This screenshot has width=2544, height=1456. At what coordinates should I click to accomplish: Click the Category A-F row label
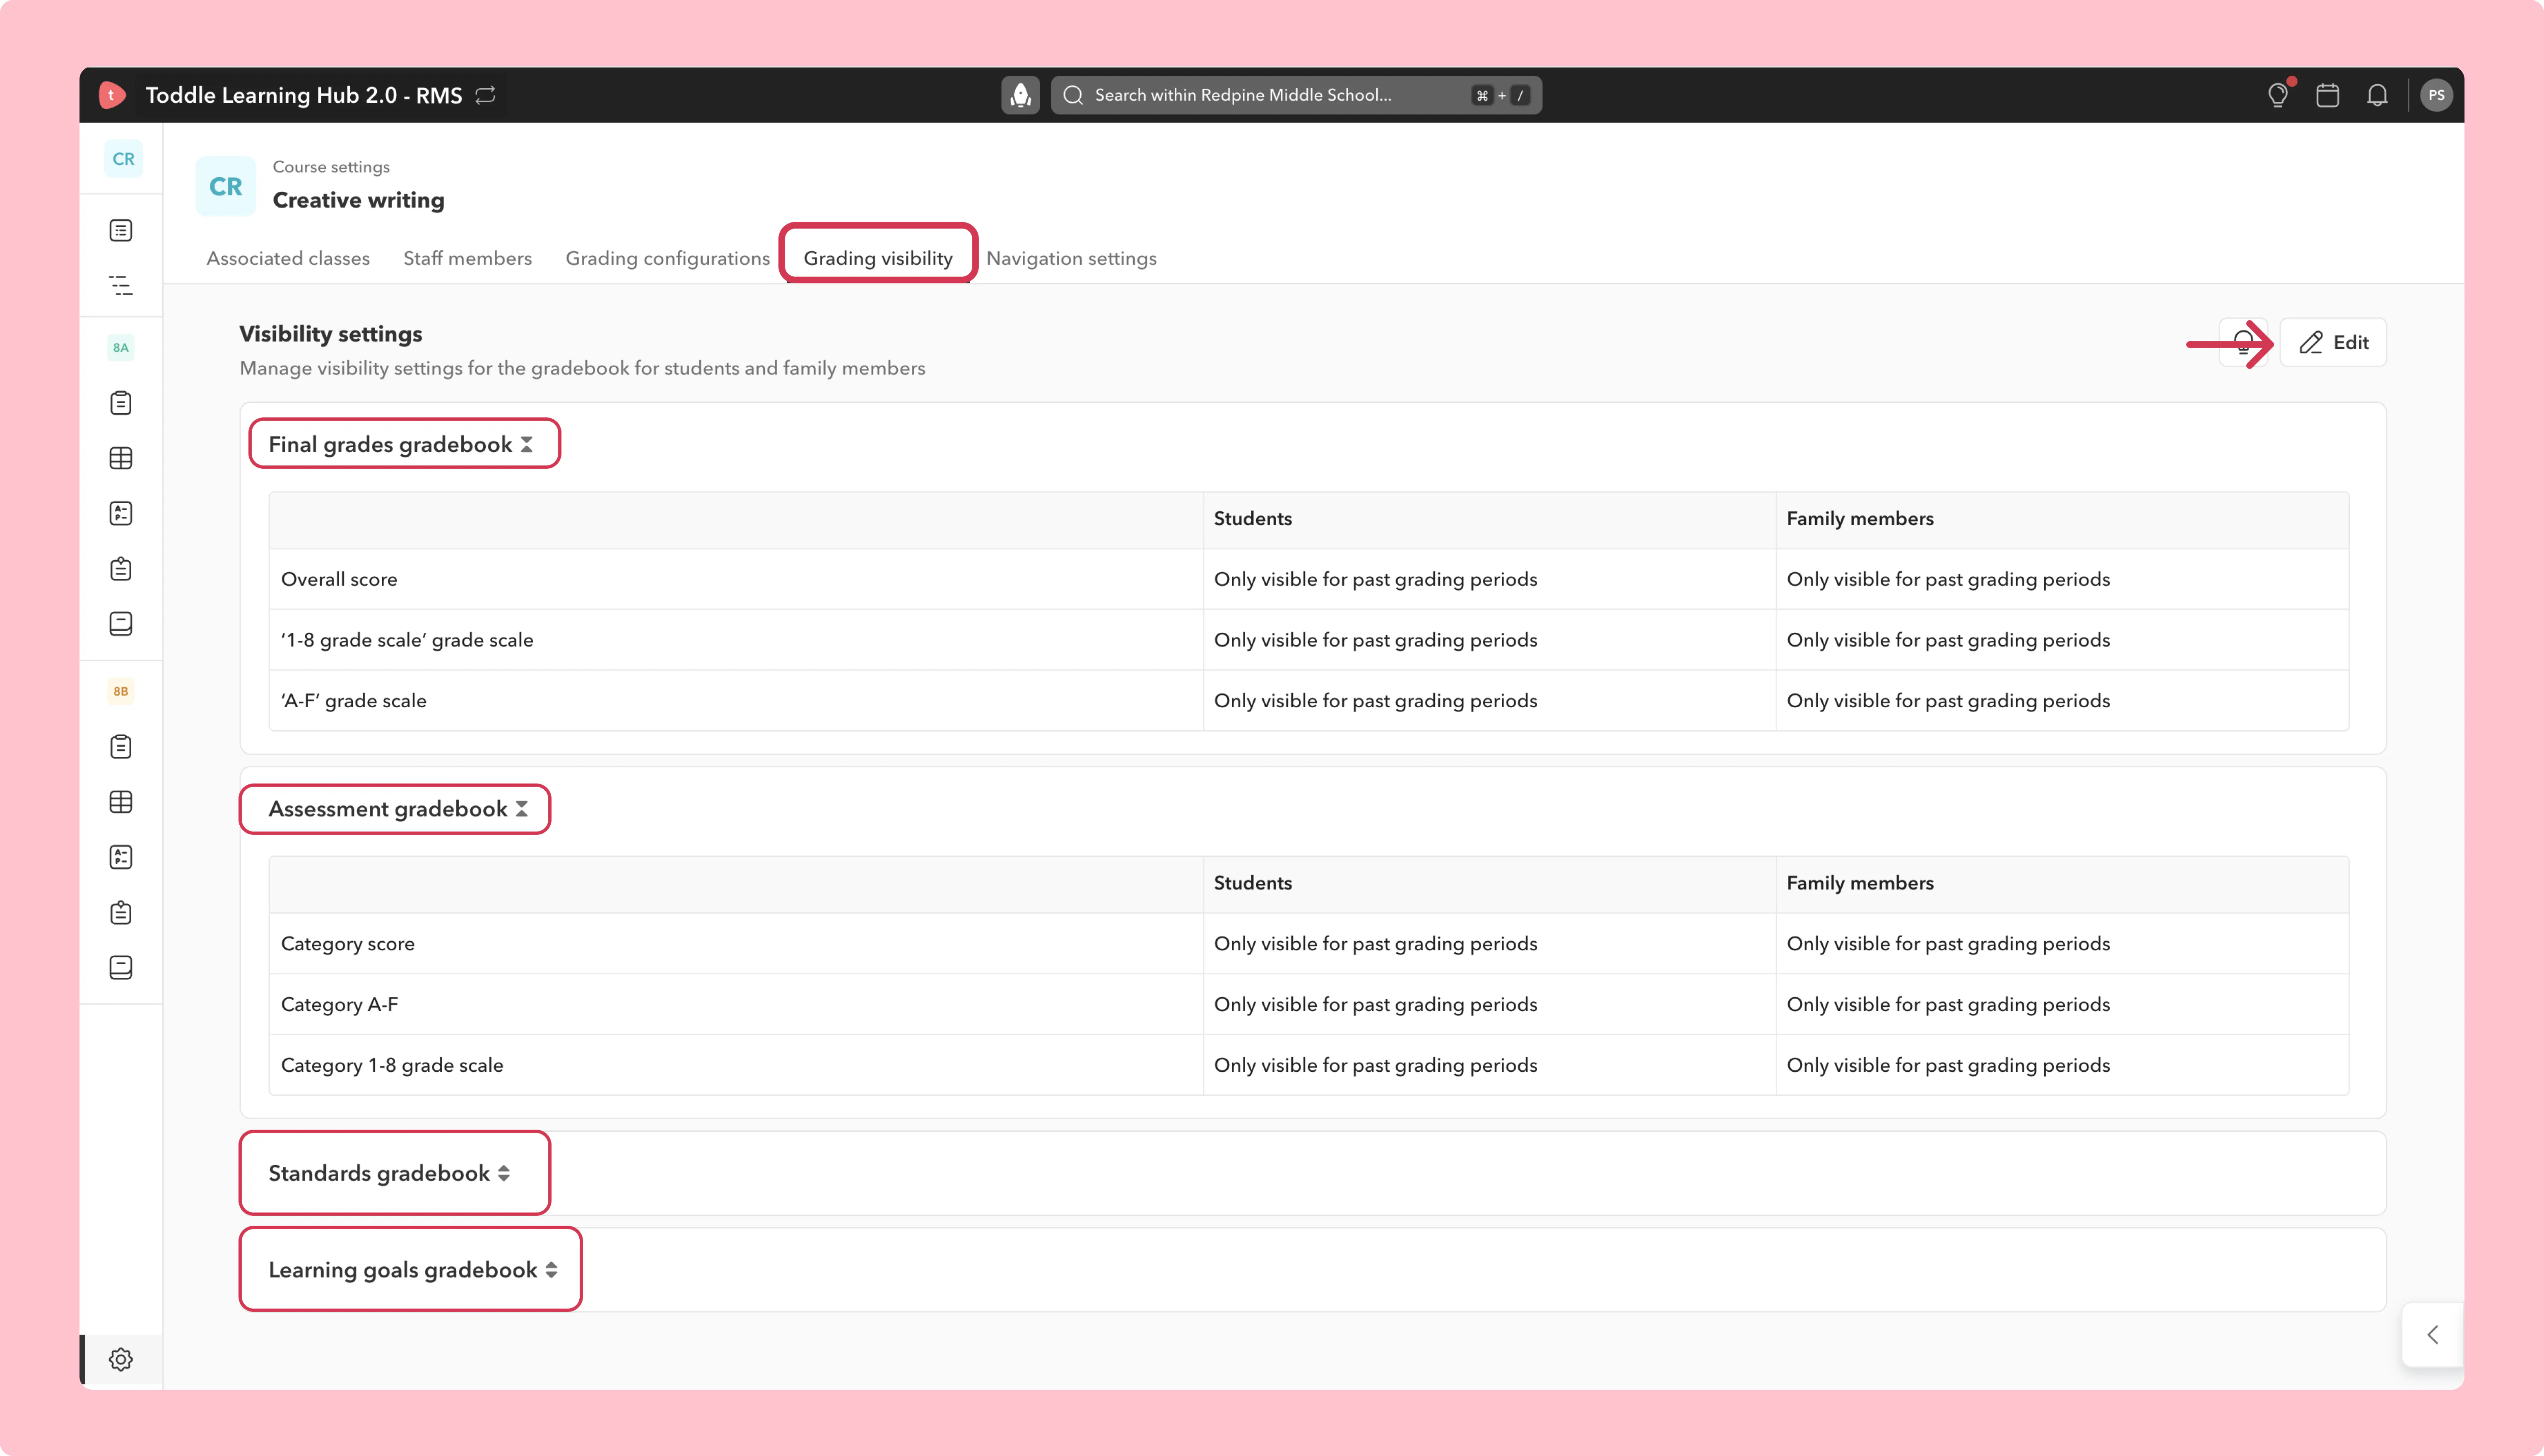(x=340, y=1005)
